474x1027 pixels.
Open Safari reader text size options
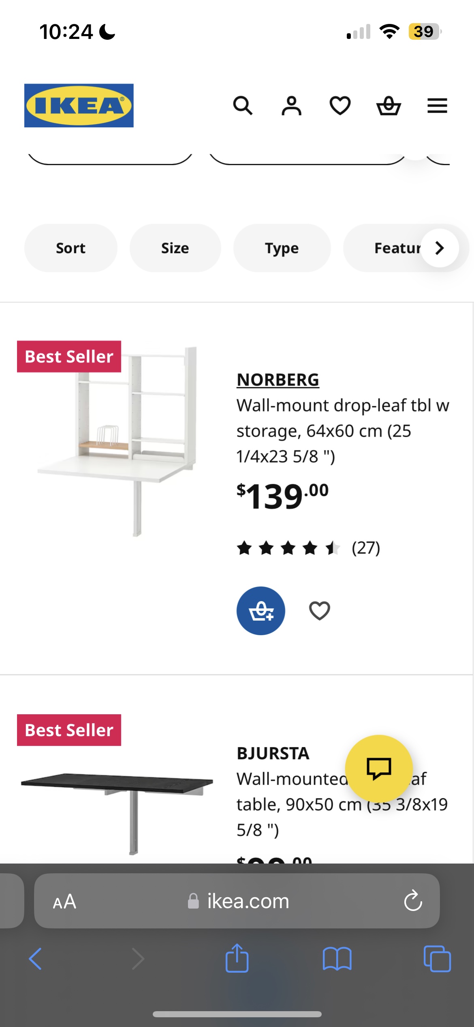[x=64, y=901]
